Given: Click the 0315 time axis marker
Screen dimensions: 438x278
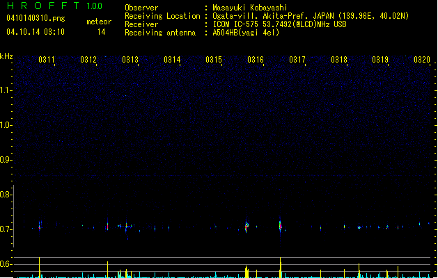Looking at the screenshot, I should (214, 60).
